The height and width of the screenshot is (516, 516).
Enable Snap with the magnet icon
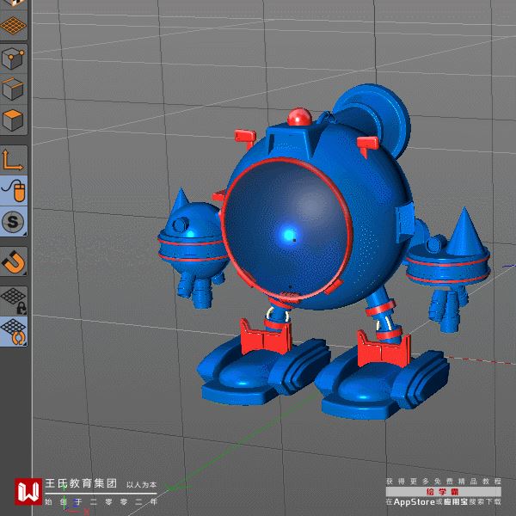click(x=13, y=261)
